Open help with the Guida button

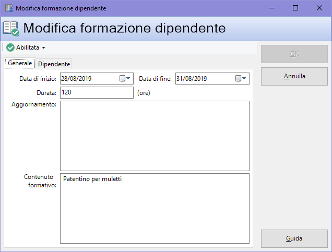coord(294,238)
